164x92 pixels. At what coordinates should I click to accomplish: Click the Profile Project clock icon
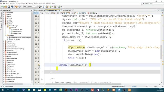(x=59, y=7)
